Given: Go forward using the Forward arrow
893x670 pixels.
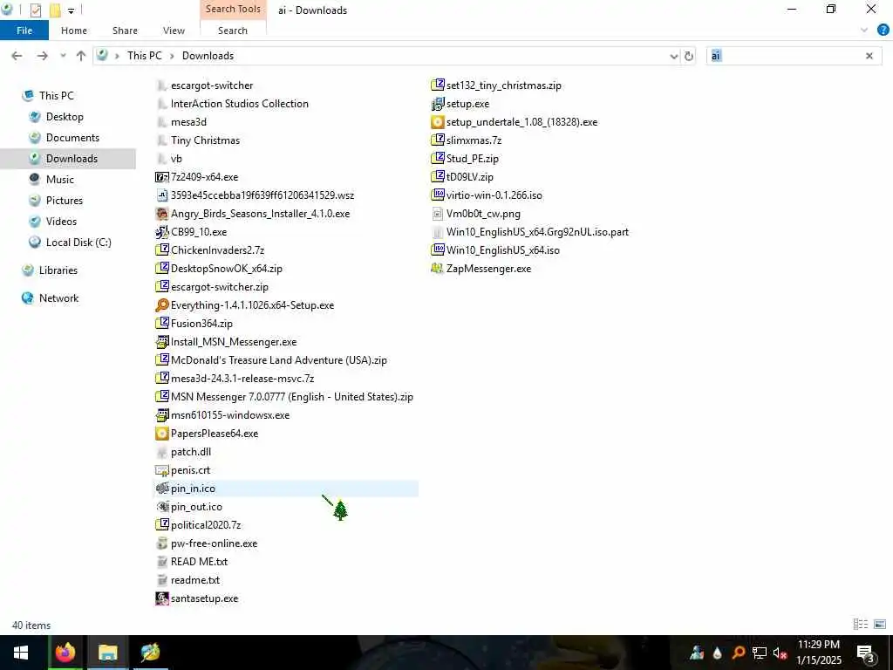Looking at the screenshot, I should pyautogui.click(x=42, y=56).
